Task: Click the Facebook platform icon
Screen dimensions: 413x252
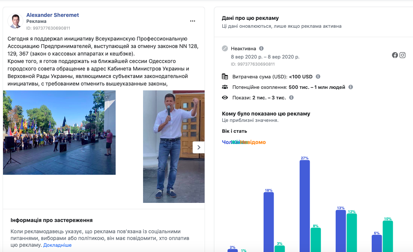Action: point(395,55)
